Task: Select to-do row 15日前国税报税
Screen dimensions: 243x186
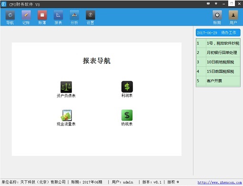Action: [x=218, y=72]
